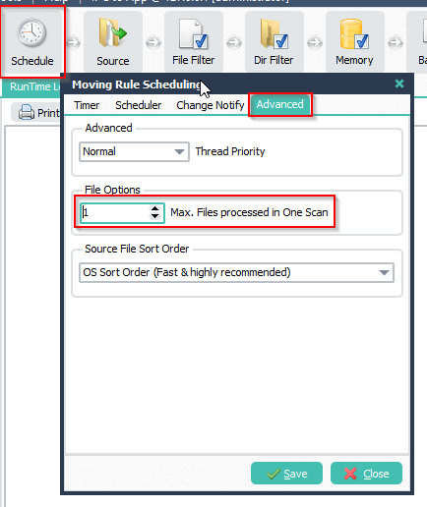The width and height of the screenshot is (427, 507).
Task: Switch to the Scheduler tab
Action: tap(138, 105)
